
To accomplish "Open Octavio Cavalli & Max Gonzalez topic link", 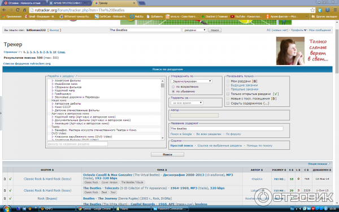I will 107,175.
